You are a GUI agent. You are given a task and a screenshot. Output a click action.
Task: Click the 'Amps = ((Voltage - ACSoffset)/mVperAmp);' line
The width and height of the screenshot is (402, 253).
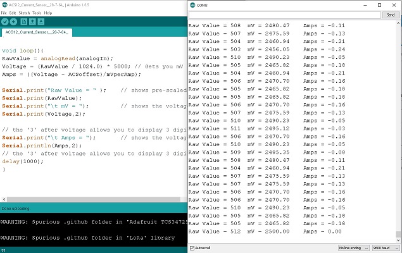[72, 75]
